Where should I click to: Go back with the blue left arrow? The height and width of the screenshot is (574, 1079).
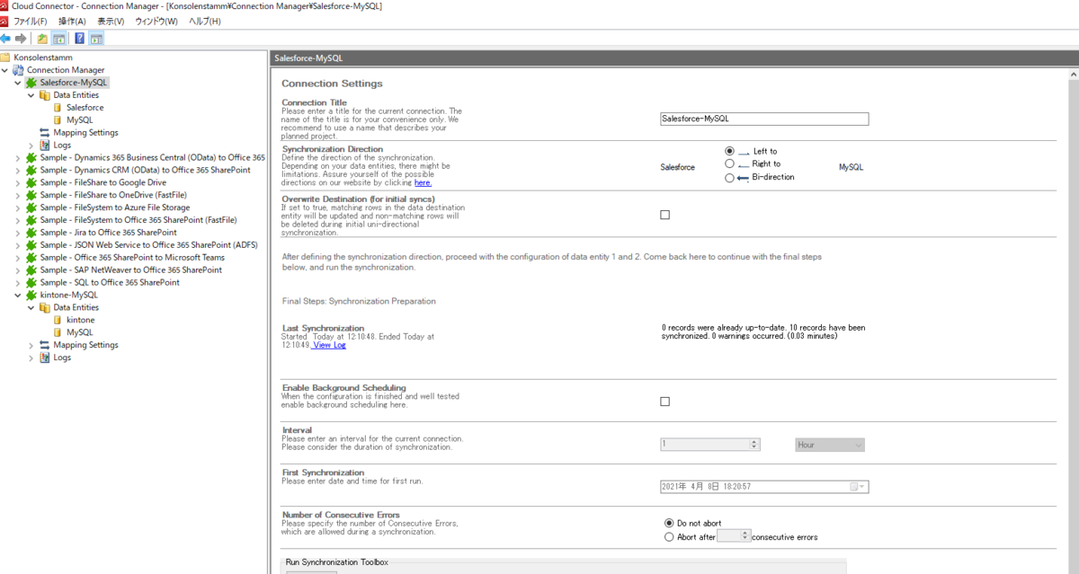[5, 39]
